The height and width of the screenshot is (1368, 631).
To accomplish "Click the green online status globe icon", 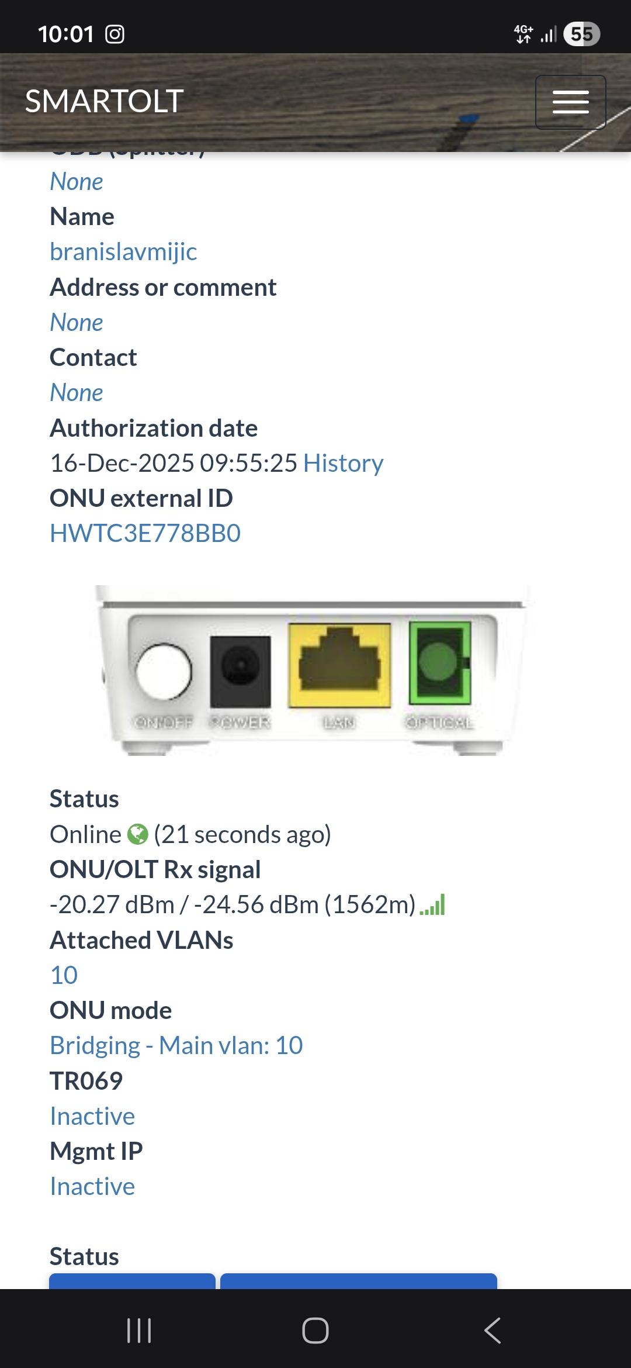I will pos(138,834).
